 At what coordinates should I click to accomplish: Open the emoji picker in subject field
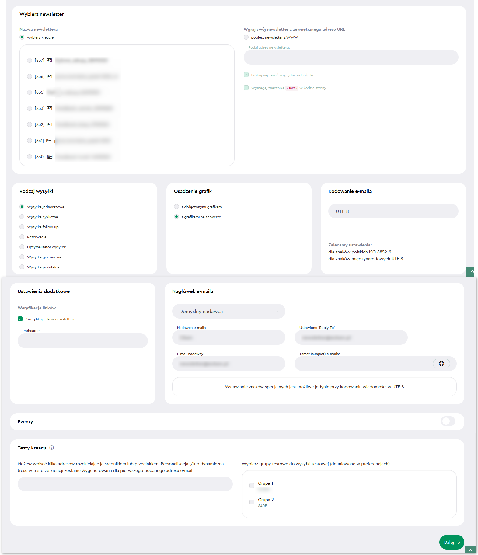[x=441, y=364]
